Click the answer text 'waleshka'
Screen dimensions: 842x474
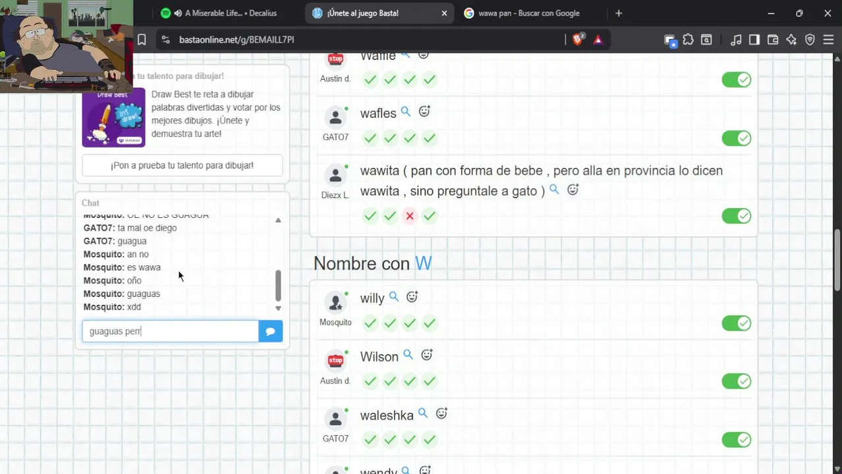point(387,415)
